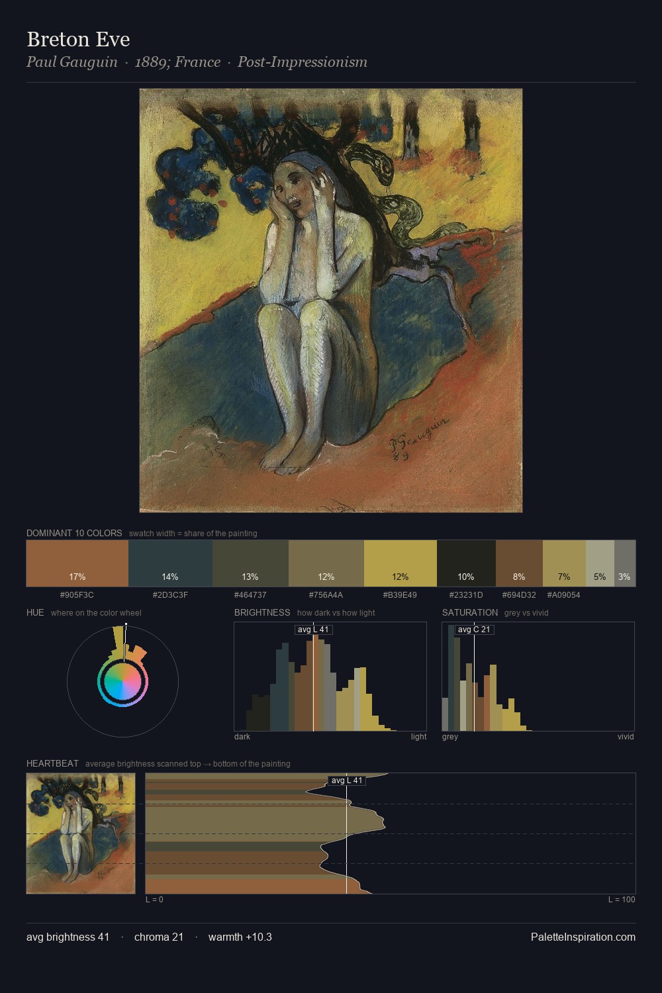Click the avg C 21 marker in Saturation chart

[x=474, y=630]
